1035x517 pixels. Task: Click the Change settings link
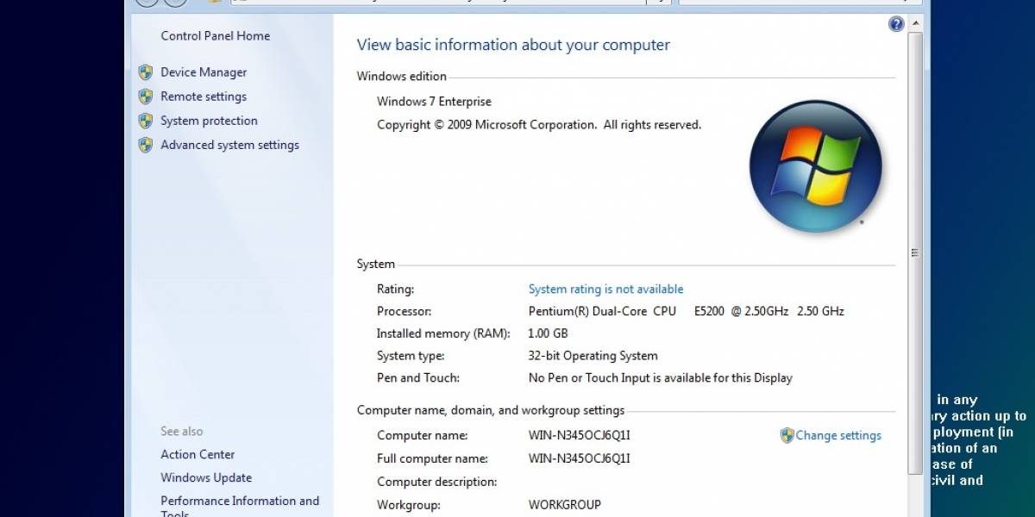838,435
